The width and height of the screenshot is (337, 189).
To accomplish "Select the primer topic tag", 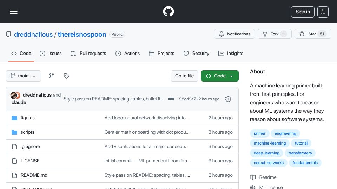I will click(x=259, y=133).
